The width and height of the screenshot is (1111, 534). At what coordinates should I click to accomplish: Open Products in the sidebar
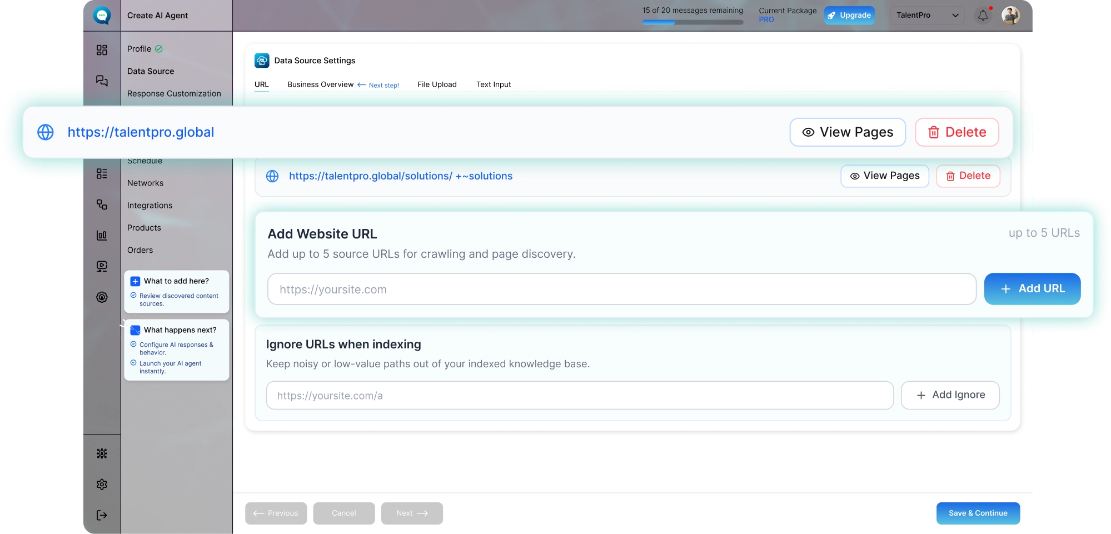click(144, 228)
